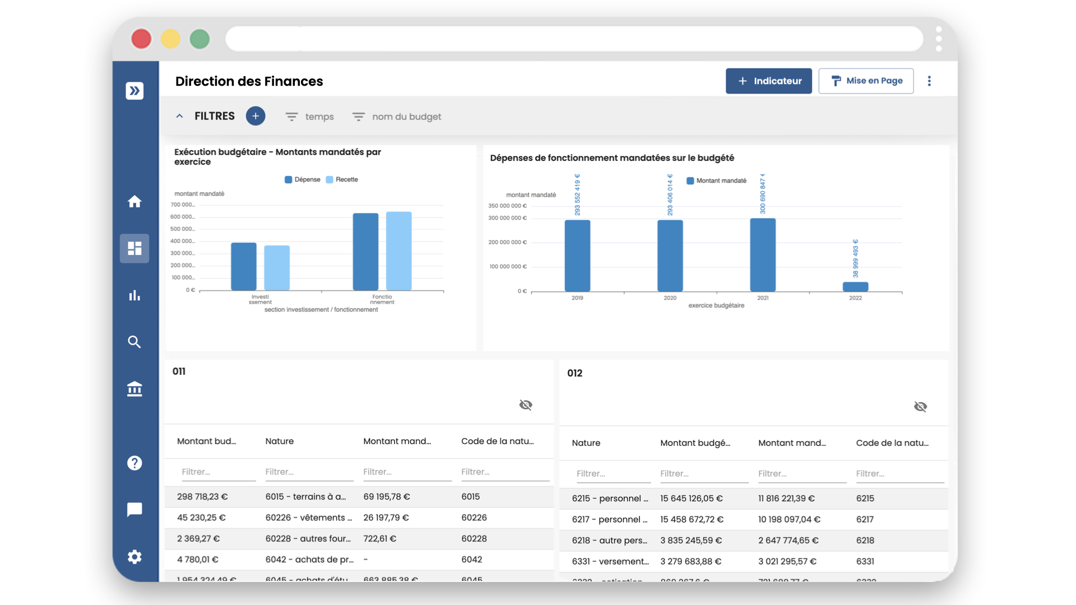The height and width of the screenshot is (605, 1076).
Task: Sort by the Nature column in table 011
Action: pyautogui.click(x=280, y=441)
